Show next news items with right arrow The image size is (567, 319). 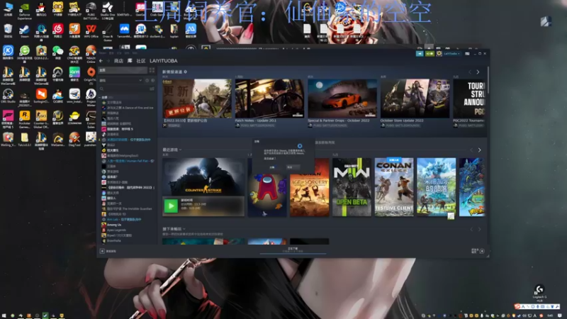click(478, 72)
